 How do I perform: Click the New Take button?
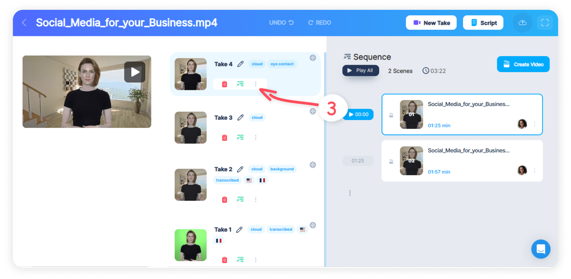[431, 23]
